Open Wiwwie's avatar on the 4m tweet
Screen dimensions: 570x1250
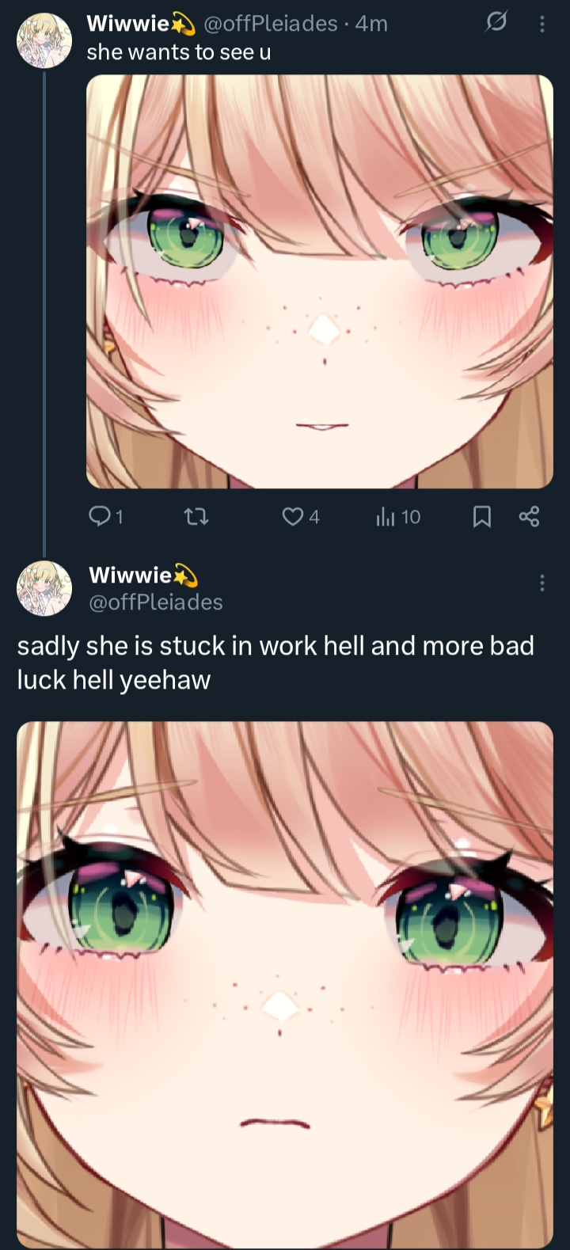pyautogui.click(x=44, y=40)
